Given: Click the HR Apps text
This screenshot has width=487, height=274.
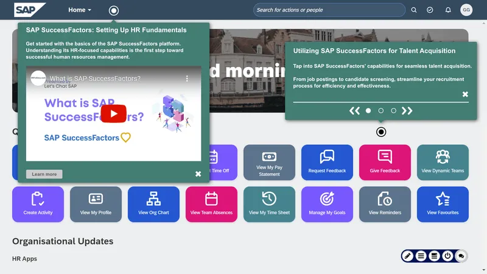Looking at the screenshot, I should 24,259.
